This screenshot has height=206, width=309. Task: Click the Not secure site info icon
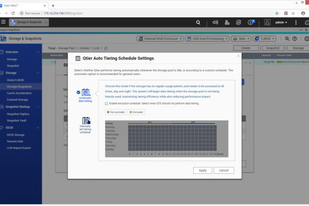coord(22,13)
